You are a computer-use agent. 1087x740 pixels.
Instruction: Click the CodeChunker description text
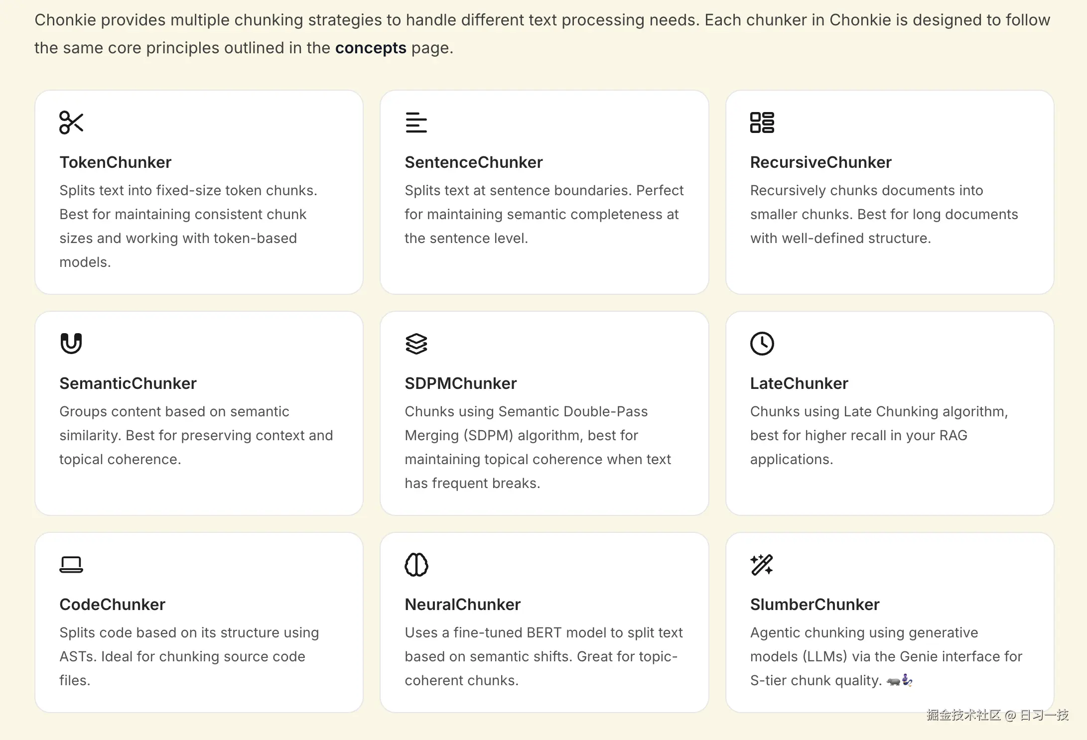[189, 656]
